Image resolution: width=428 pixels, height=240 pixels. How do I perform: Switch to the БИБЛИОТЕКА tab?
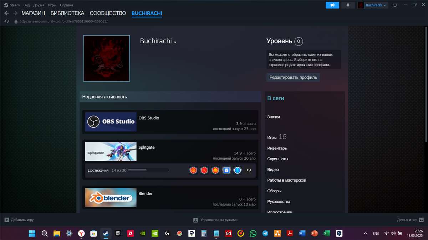coord(67,13)
